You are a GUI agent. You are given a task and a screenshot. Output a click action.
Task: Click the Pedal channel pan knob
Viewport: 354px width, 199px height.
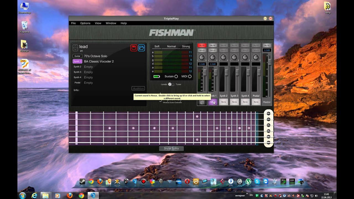pyautogui.click(x=256, y=57)
